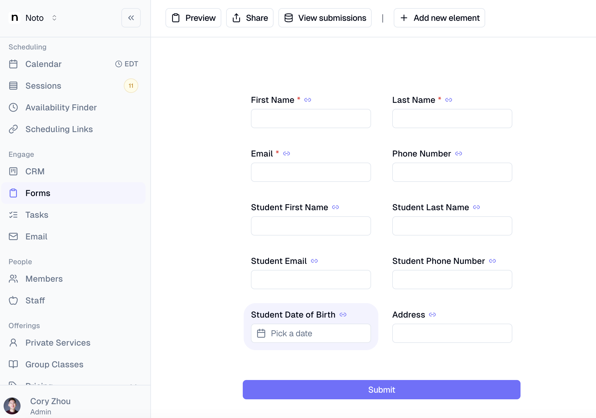Open the Noto workspace switcher
596x418 pixels.
pyautogui.click(x=33, y=18)
